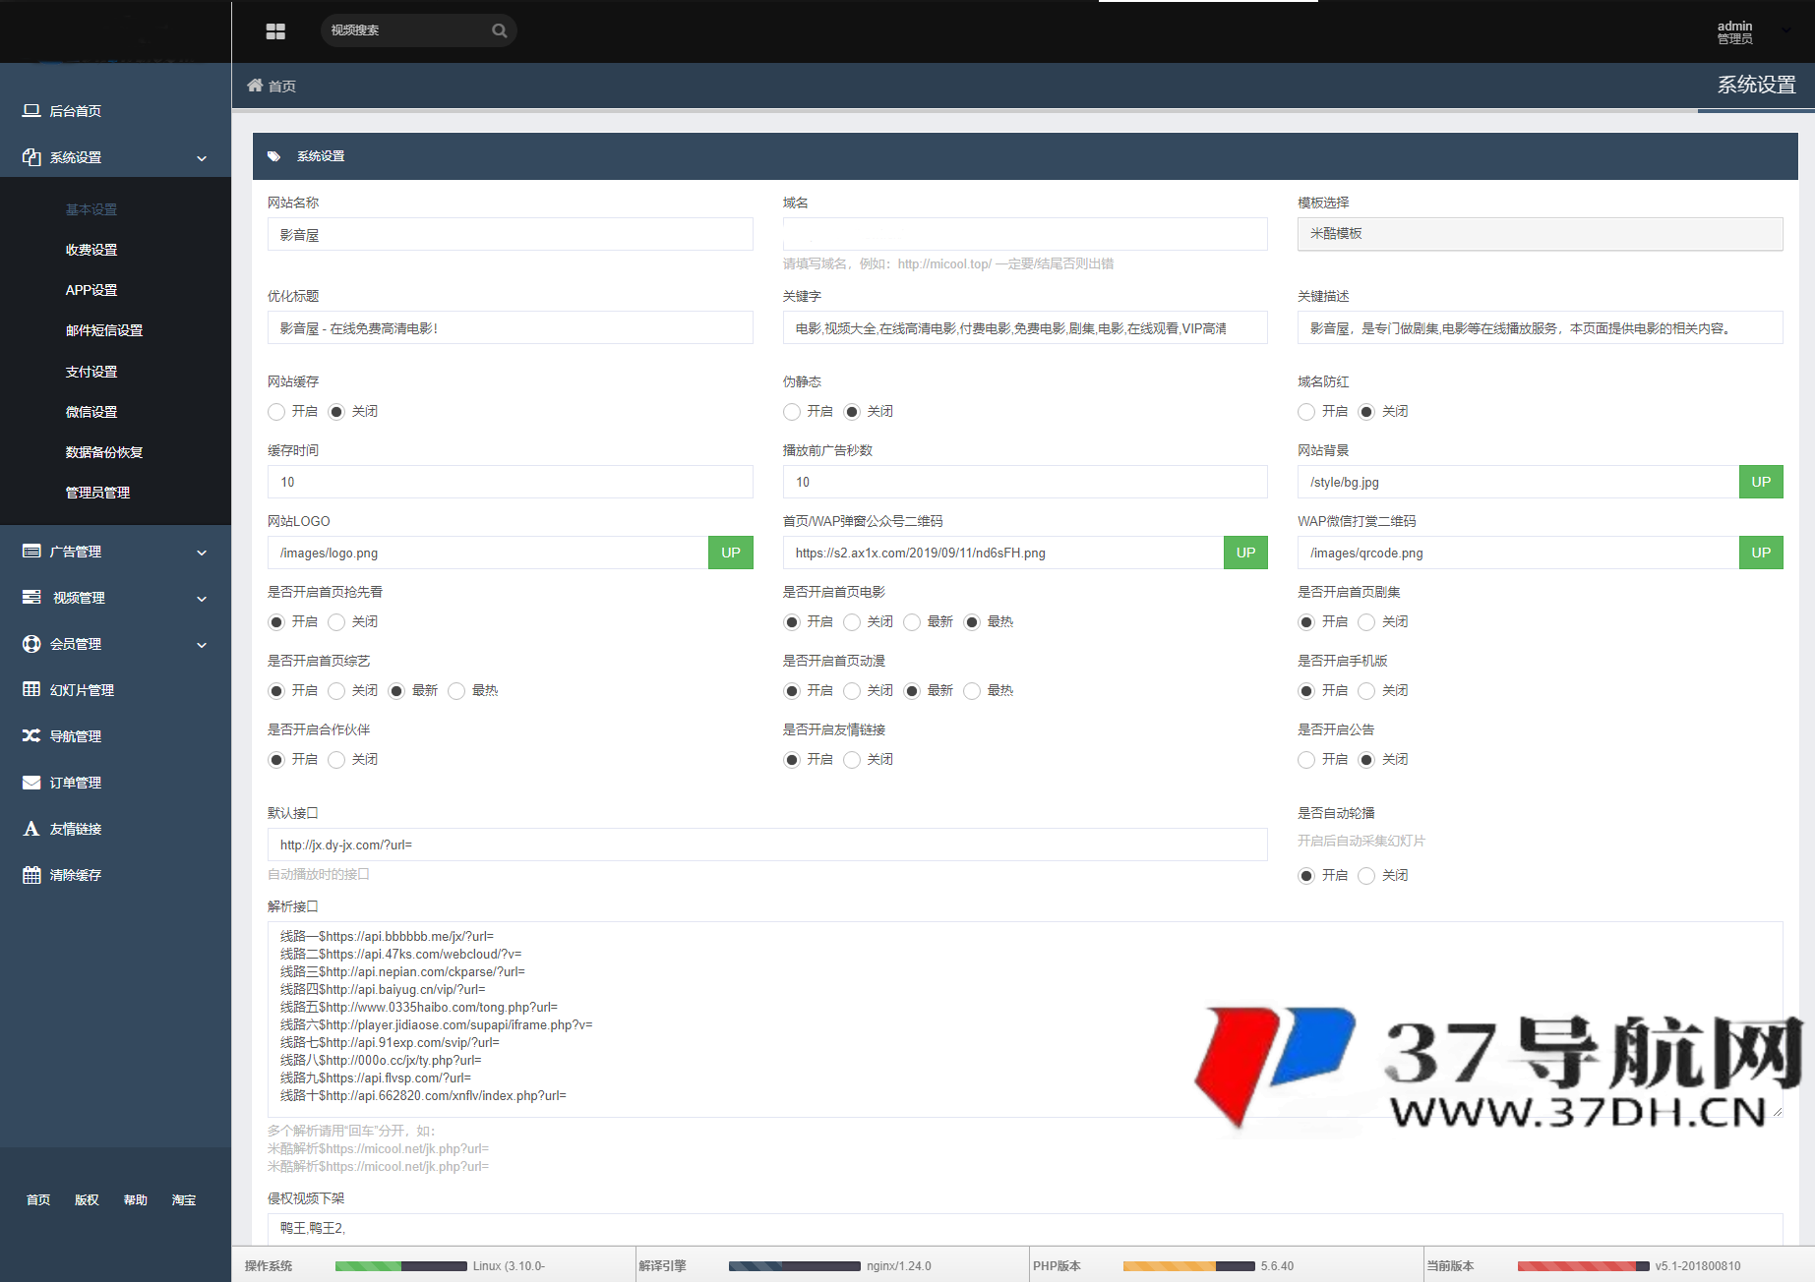Click UP button next to 网站LOGO

pyautogui.click(x=730, y=553)
